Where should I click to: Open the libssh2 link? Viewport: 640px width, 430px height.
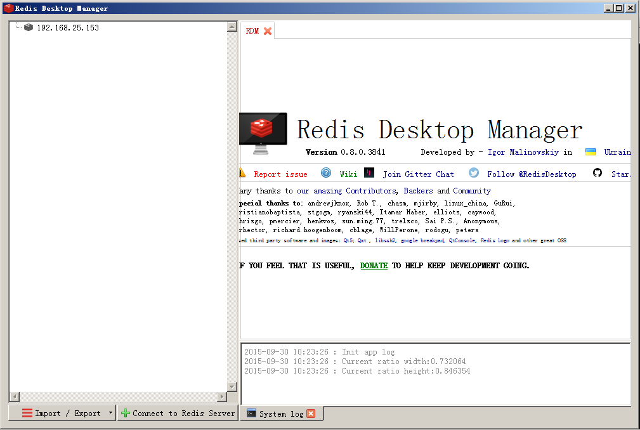[385, 241]
